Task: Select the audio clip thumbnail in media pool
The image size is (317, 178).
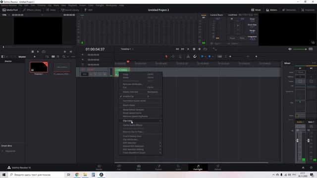Action: [x=62, y=67]
